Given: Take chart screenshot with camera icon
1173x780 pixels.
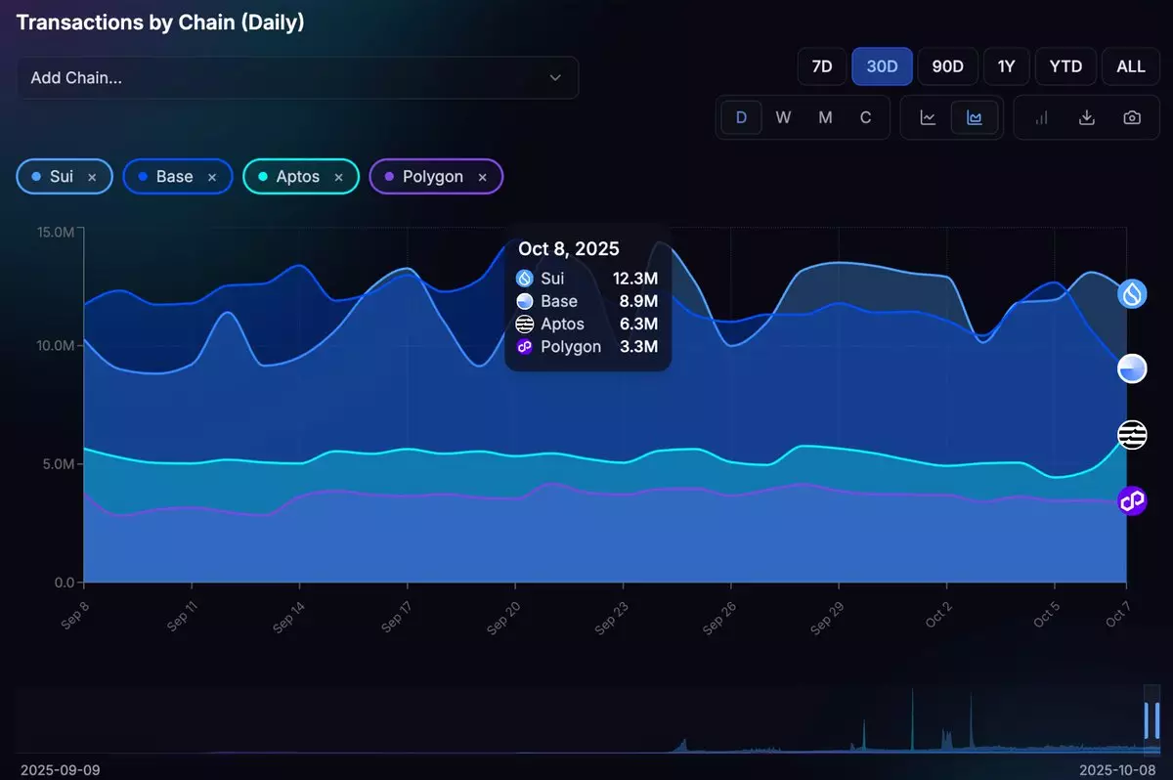Looking at the screenshot, I should 1132,117.
